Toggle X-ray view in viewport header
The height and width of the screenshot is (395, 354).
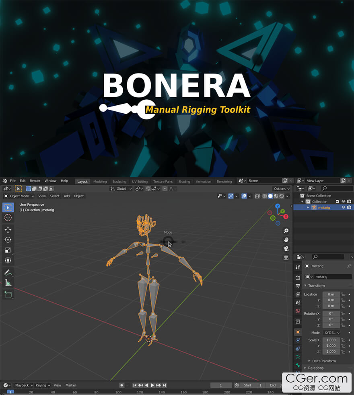257,196
